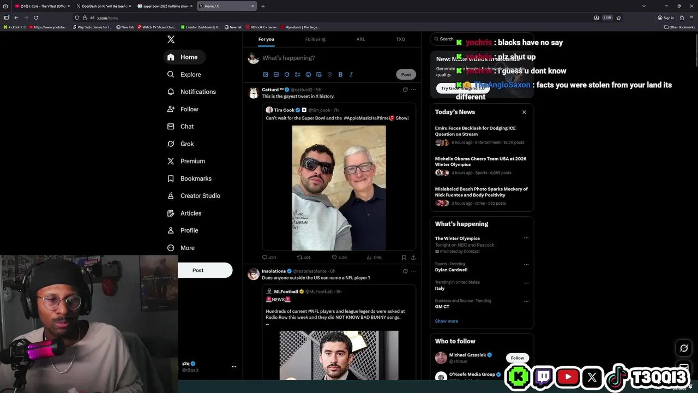Open Grok in the sidebar
The width and height of the screenshot is (698, 393).
(x=180, y=144)
